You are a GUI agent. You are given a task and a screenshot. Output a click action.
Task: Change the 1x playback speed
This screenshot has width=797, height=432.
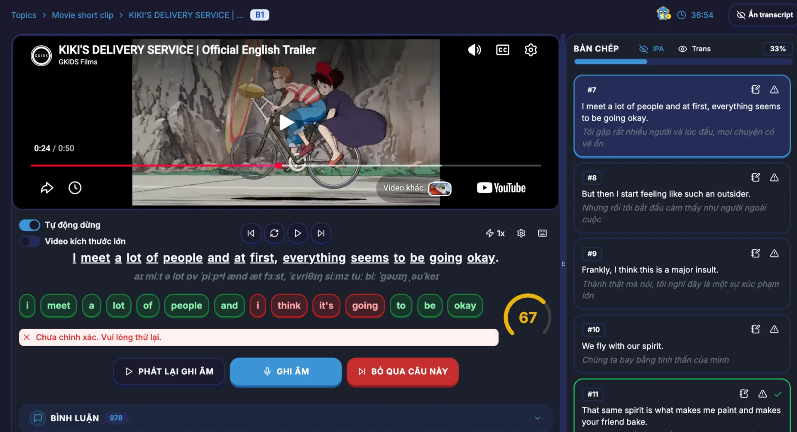[x=495, y=233]
